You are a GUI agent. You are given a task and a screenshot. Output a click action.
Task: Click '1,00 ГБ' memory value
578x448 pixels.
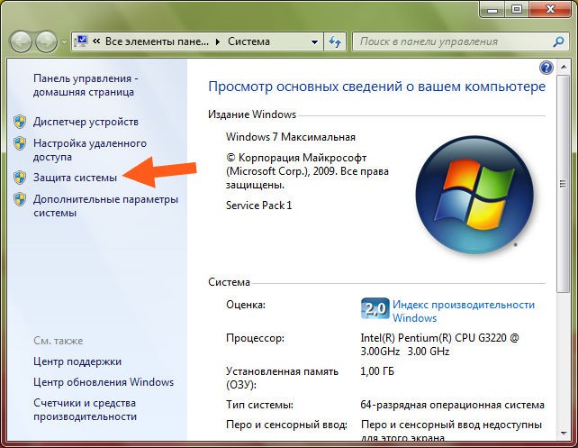tap(377, 371)
